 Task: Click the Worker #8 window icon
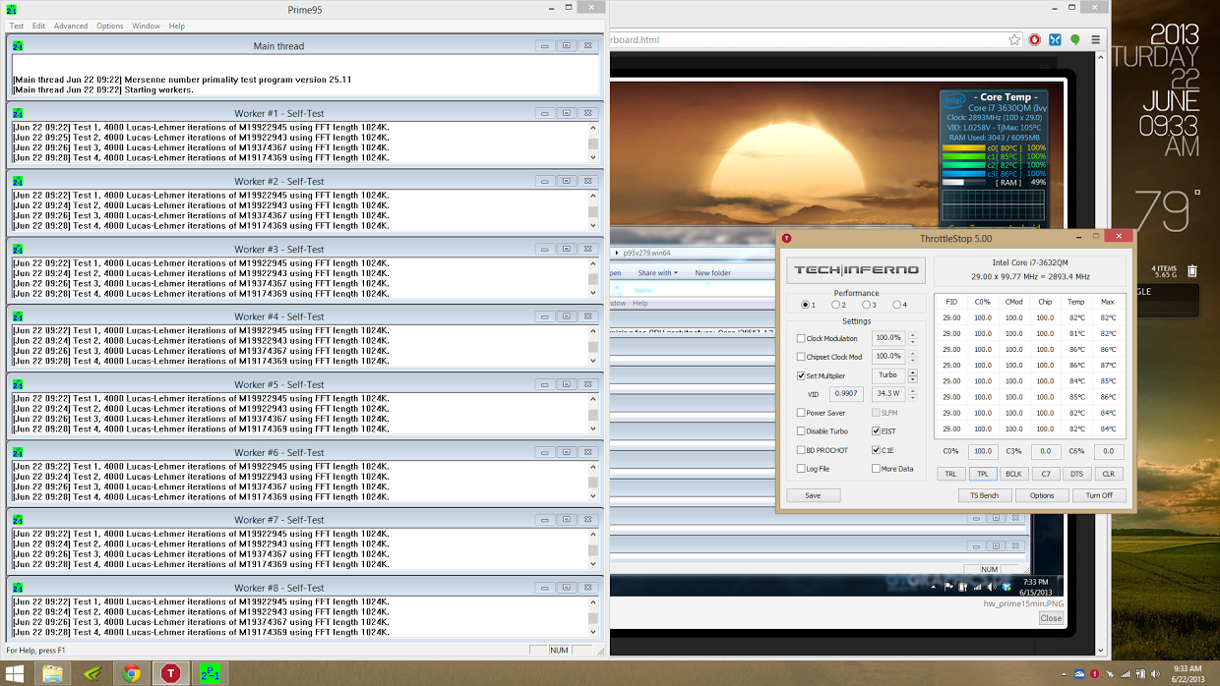point(18,588)
